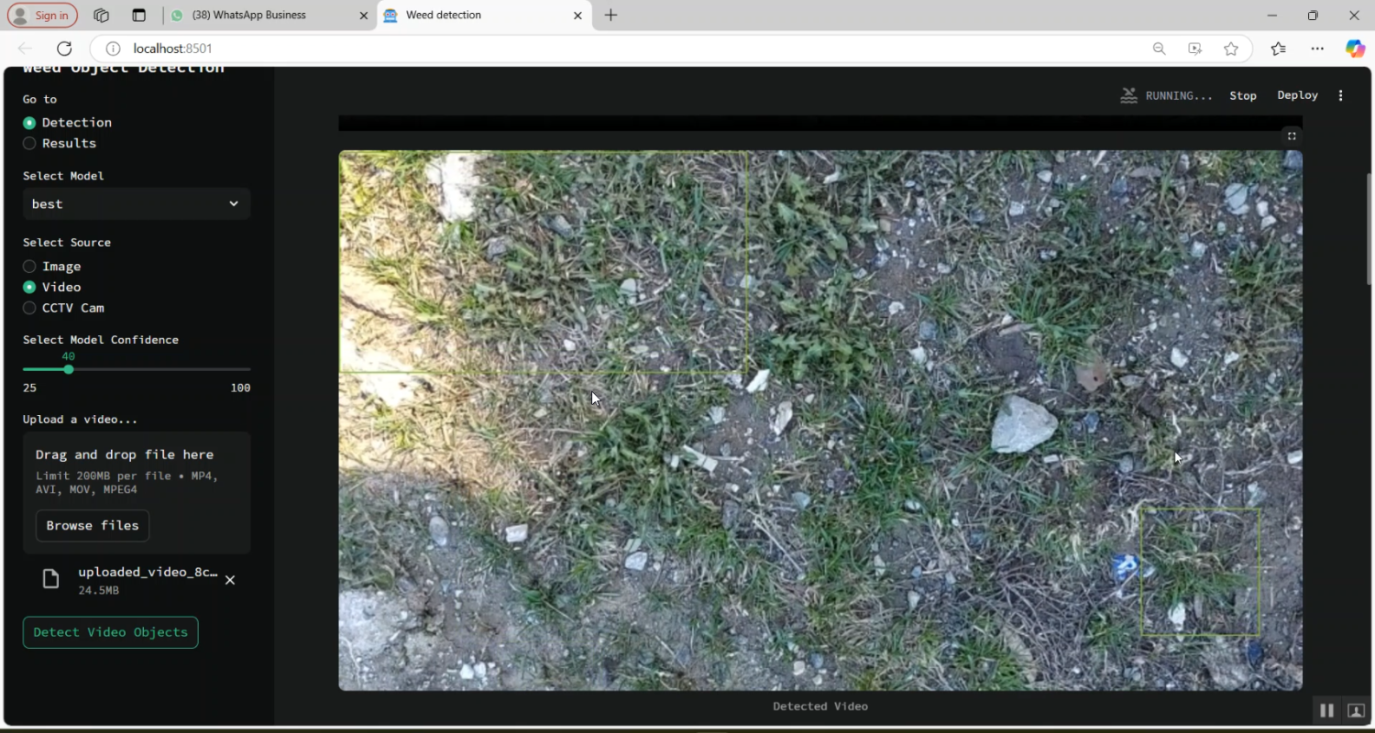Click the running status indicator icon
Image resolution: width=1375 pixels, height=733 pixels.
(1129, 95)
